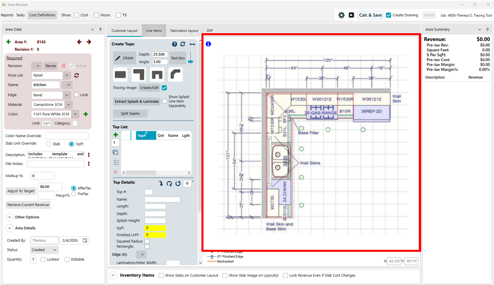Expand the Inventory Items section
The width and height of the screenshot is (494, 285).
click(113, 276)
